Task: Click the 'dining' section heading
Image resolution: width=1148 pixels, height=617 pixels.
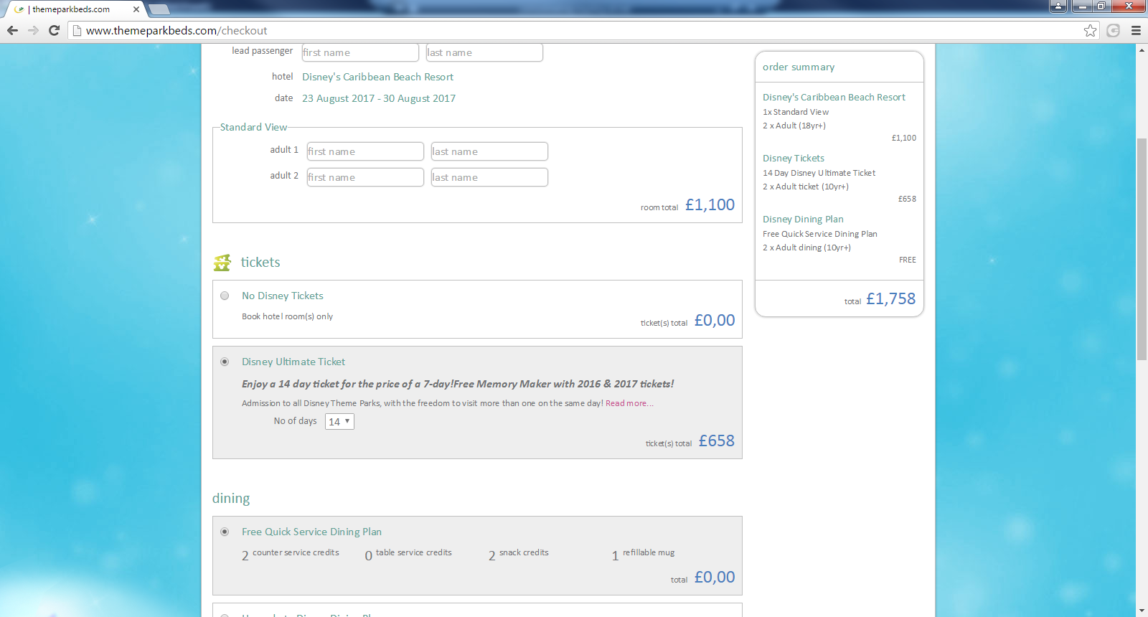Action: pyautogui.click(x=231, y=498)
